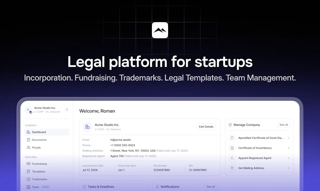
Task: Click the mountain logo icon at top
Action: click(160, 30)
